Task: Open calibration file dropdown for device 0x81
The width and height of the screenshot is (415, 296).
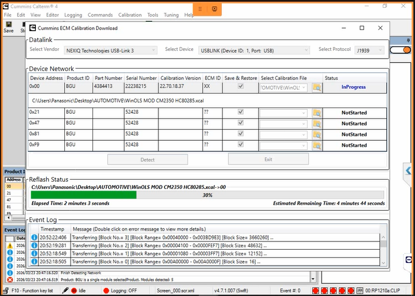Action: pyautogui.click(x=283, y=134)
